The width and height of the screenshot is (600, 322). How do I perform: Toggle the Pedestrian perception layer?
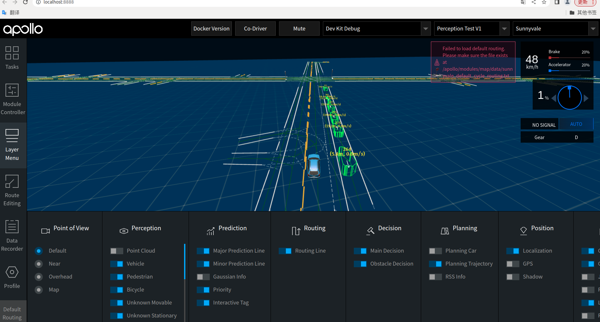[x=117, y=277]
